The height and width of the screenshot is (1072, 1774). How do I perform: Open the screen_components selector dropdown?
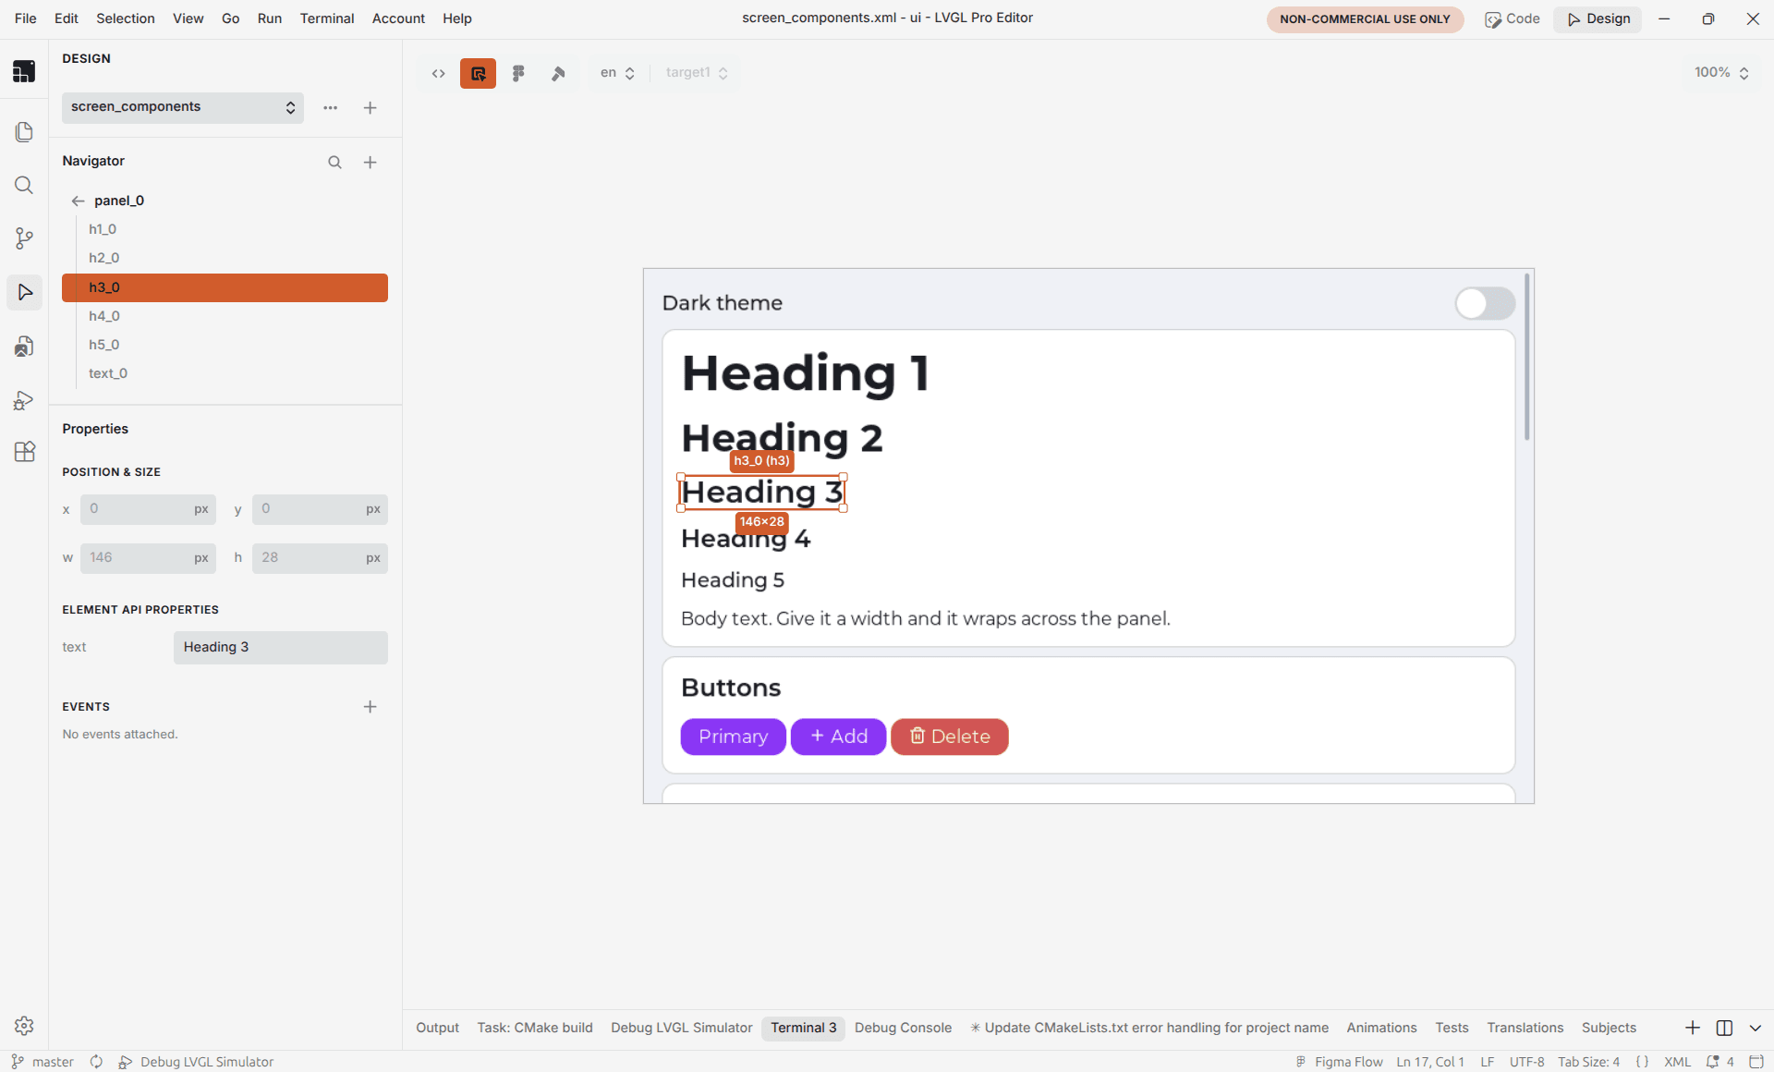(x=182, y=107)
